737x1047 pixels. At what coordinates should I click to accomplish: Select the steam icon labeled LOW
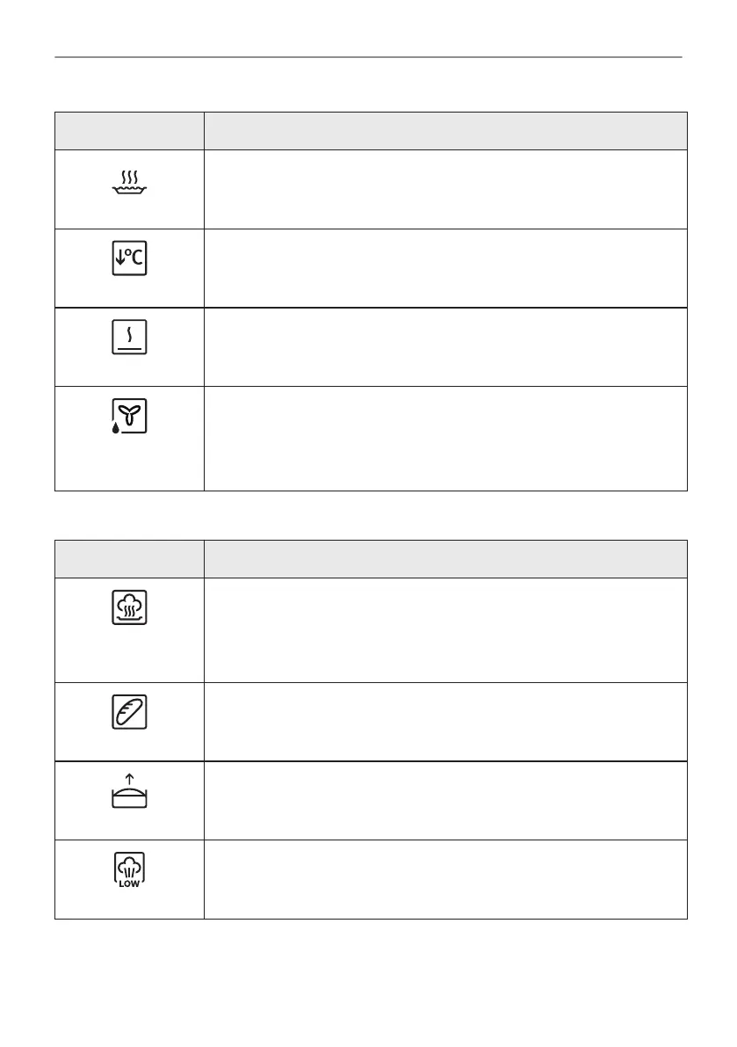coord(129,869)
